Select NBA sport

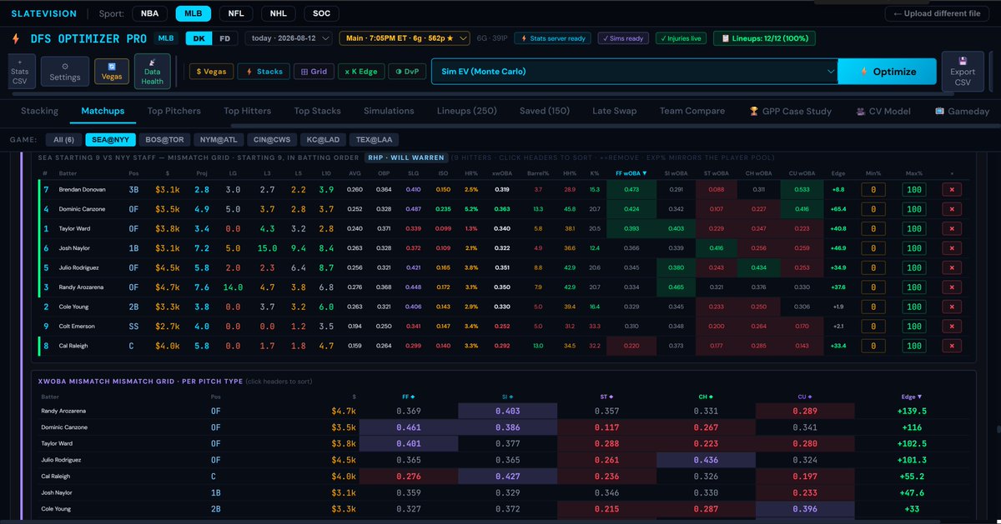pyautogui.click(x=149, y=13)
